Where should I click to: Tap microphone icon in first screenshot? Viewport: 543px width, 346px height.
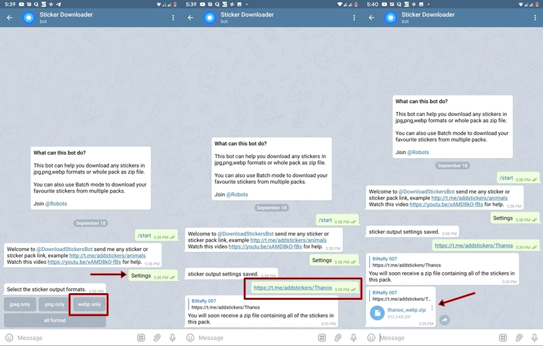(x=172, y=338)
